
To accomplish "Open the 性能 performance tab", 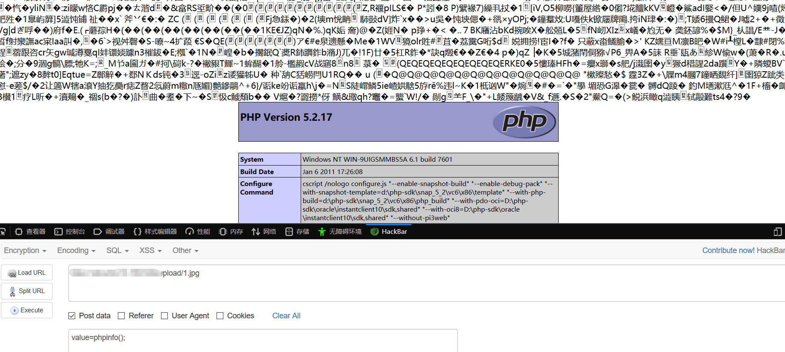I will [x=198, y=232].
